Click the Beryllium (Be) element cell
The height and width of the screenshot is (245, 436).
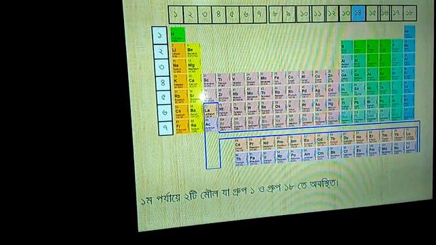(193, 50)
